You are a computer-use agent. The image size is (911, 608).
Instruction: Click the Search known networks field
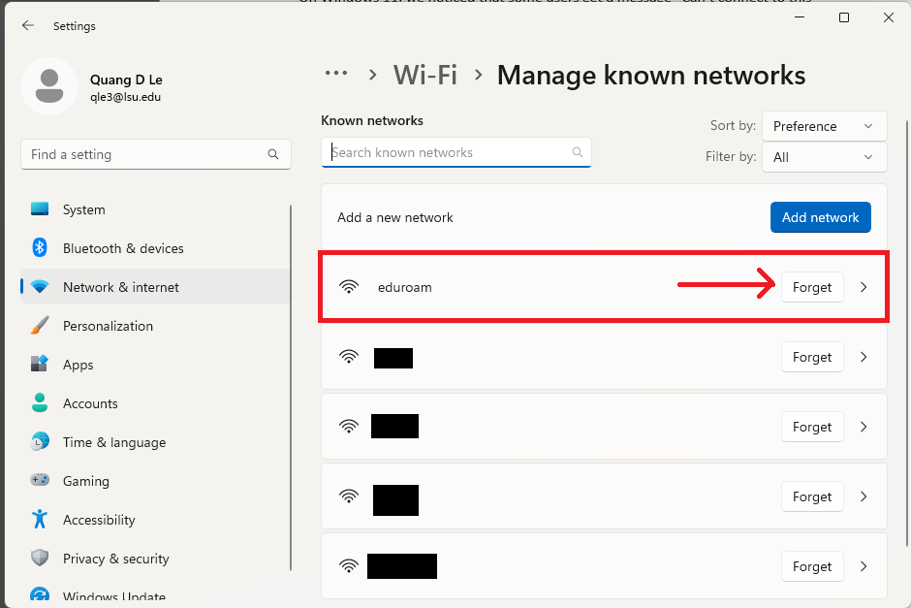[x=455, y=152]
